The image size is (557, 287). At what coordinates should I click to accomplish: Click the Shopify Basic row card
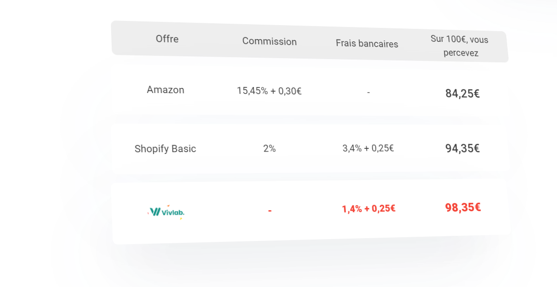pos(310,148)
